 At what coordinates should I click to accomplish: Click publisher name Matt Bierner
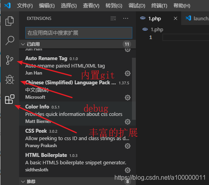coord(38,121)
